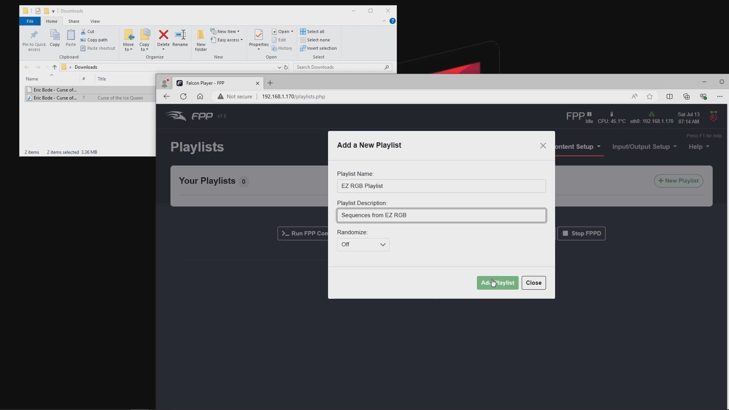The height and width of the screenshot is (410, 729).
Task: Click the browser Refresh icon
Action: coord(183,96)
